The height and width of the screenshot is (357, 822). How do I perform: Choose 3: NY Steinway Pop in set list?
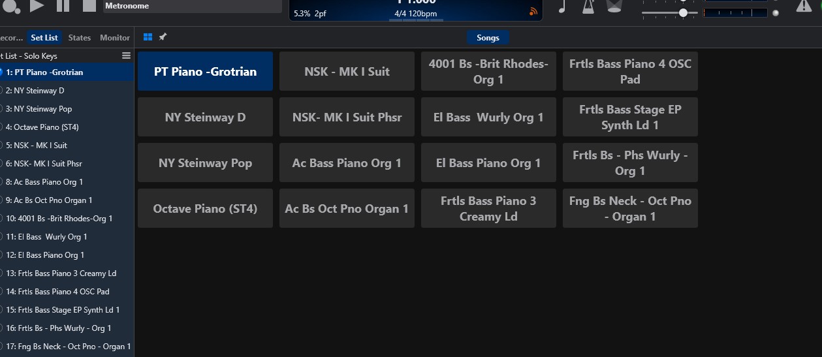point(67,108)
